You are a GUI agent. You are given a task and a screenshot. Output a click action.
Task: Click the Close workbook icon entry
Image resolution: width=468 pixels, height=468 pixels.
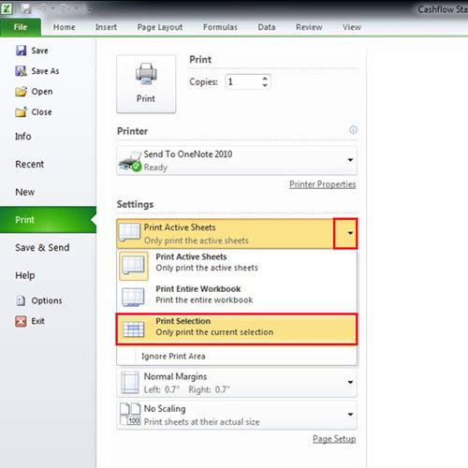click(34, 112)
